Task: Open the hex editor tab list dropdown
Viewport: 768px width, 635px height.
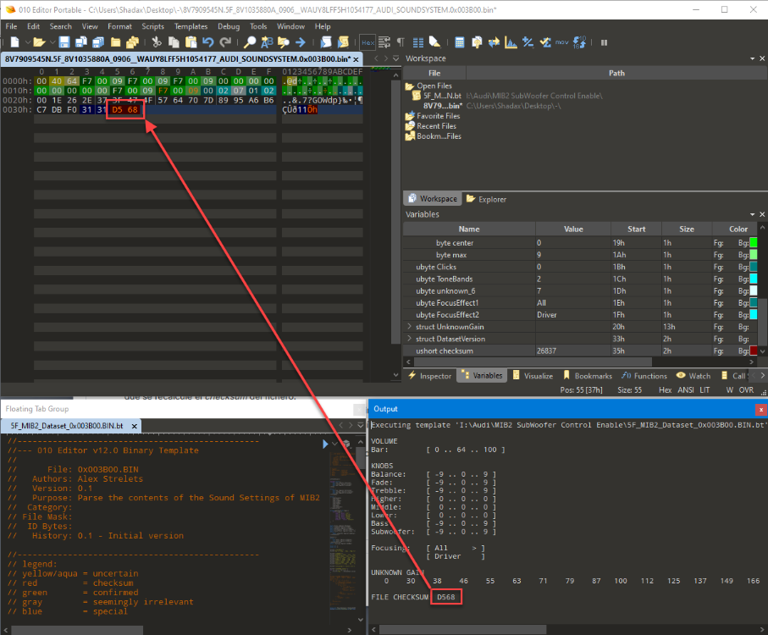Action: 395,58
